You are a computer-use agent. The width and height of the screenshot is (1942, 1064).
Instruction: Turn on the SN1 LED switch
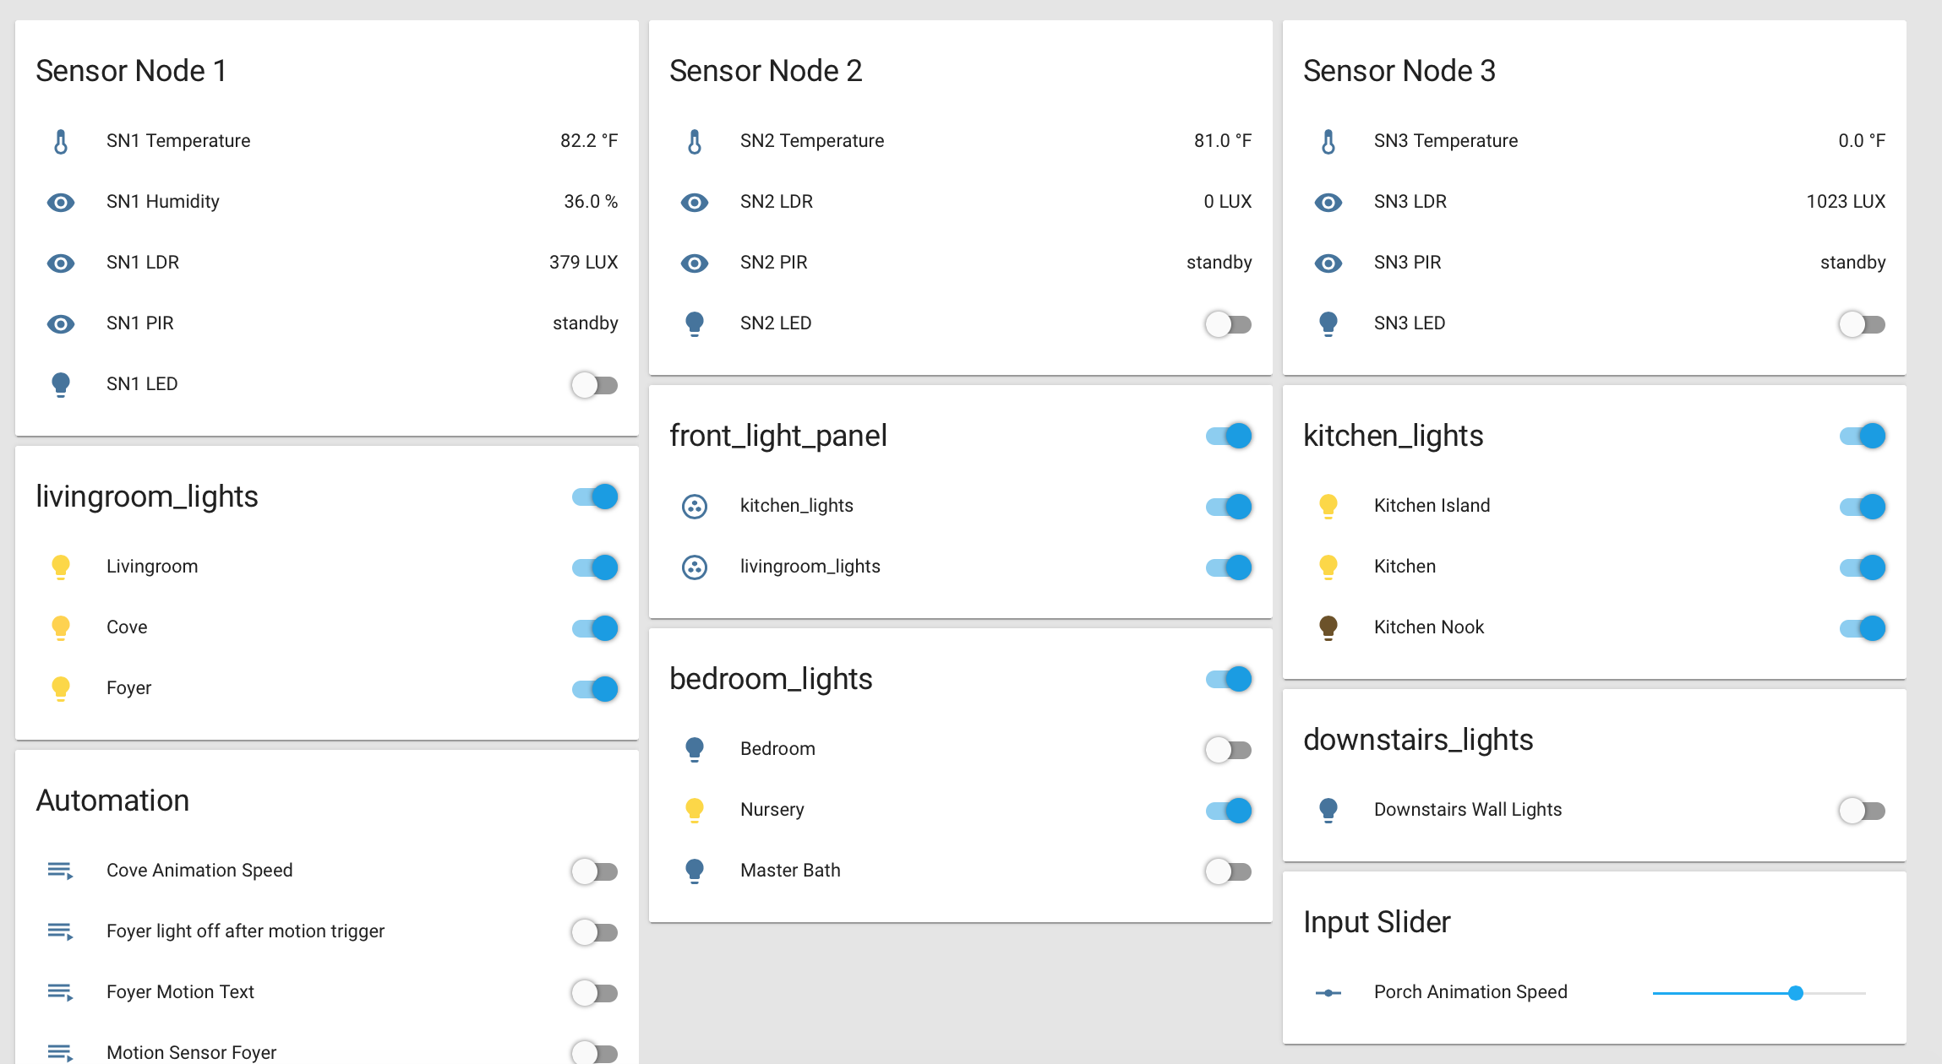click(595, 385)
